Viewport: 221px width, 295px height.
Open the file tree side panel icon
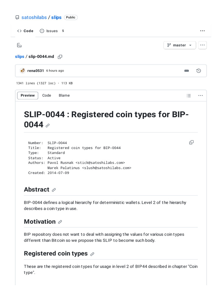click(x=19, y=45)
